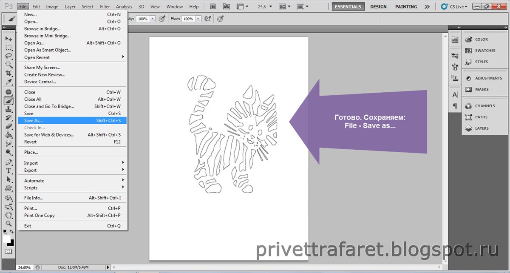Select the Quick Selection tool
The width and height of the screenshot is (510, 273).
[x=8, y=65]
